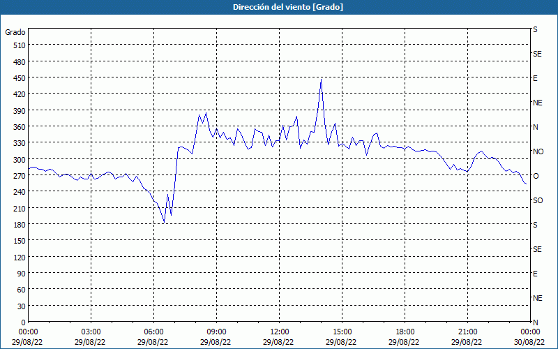Click the O compass label on the right axis
558x349 pixels.
(536, 176)
